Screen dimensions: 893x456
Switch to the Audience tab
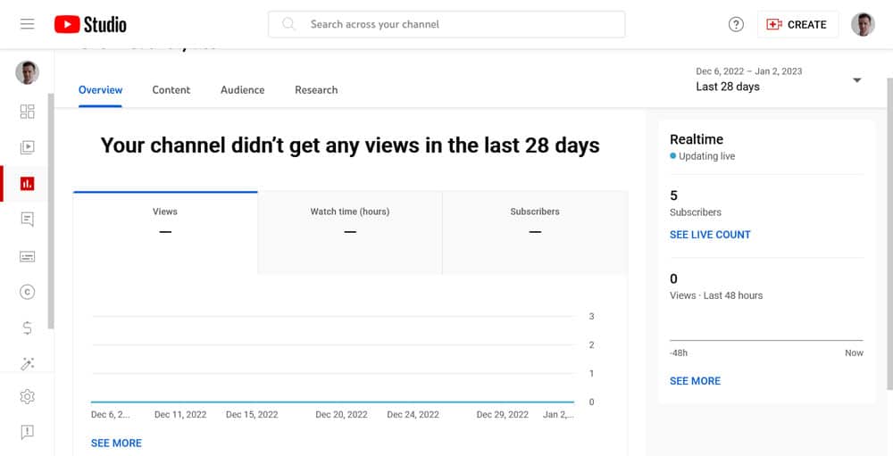242,90
